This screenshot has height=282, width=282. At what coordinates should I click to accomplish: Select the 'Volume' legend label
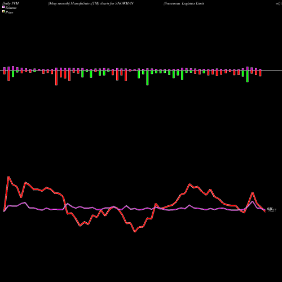(x=11, y=8)
